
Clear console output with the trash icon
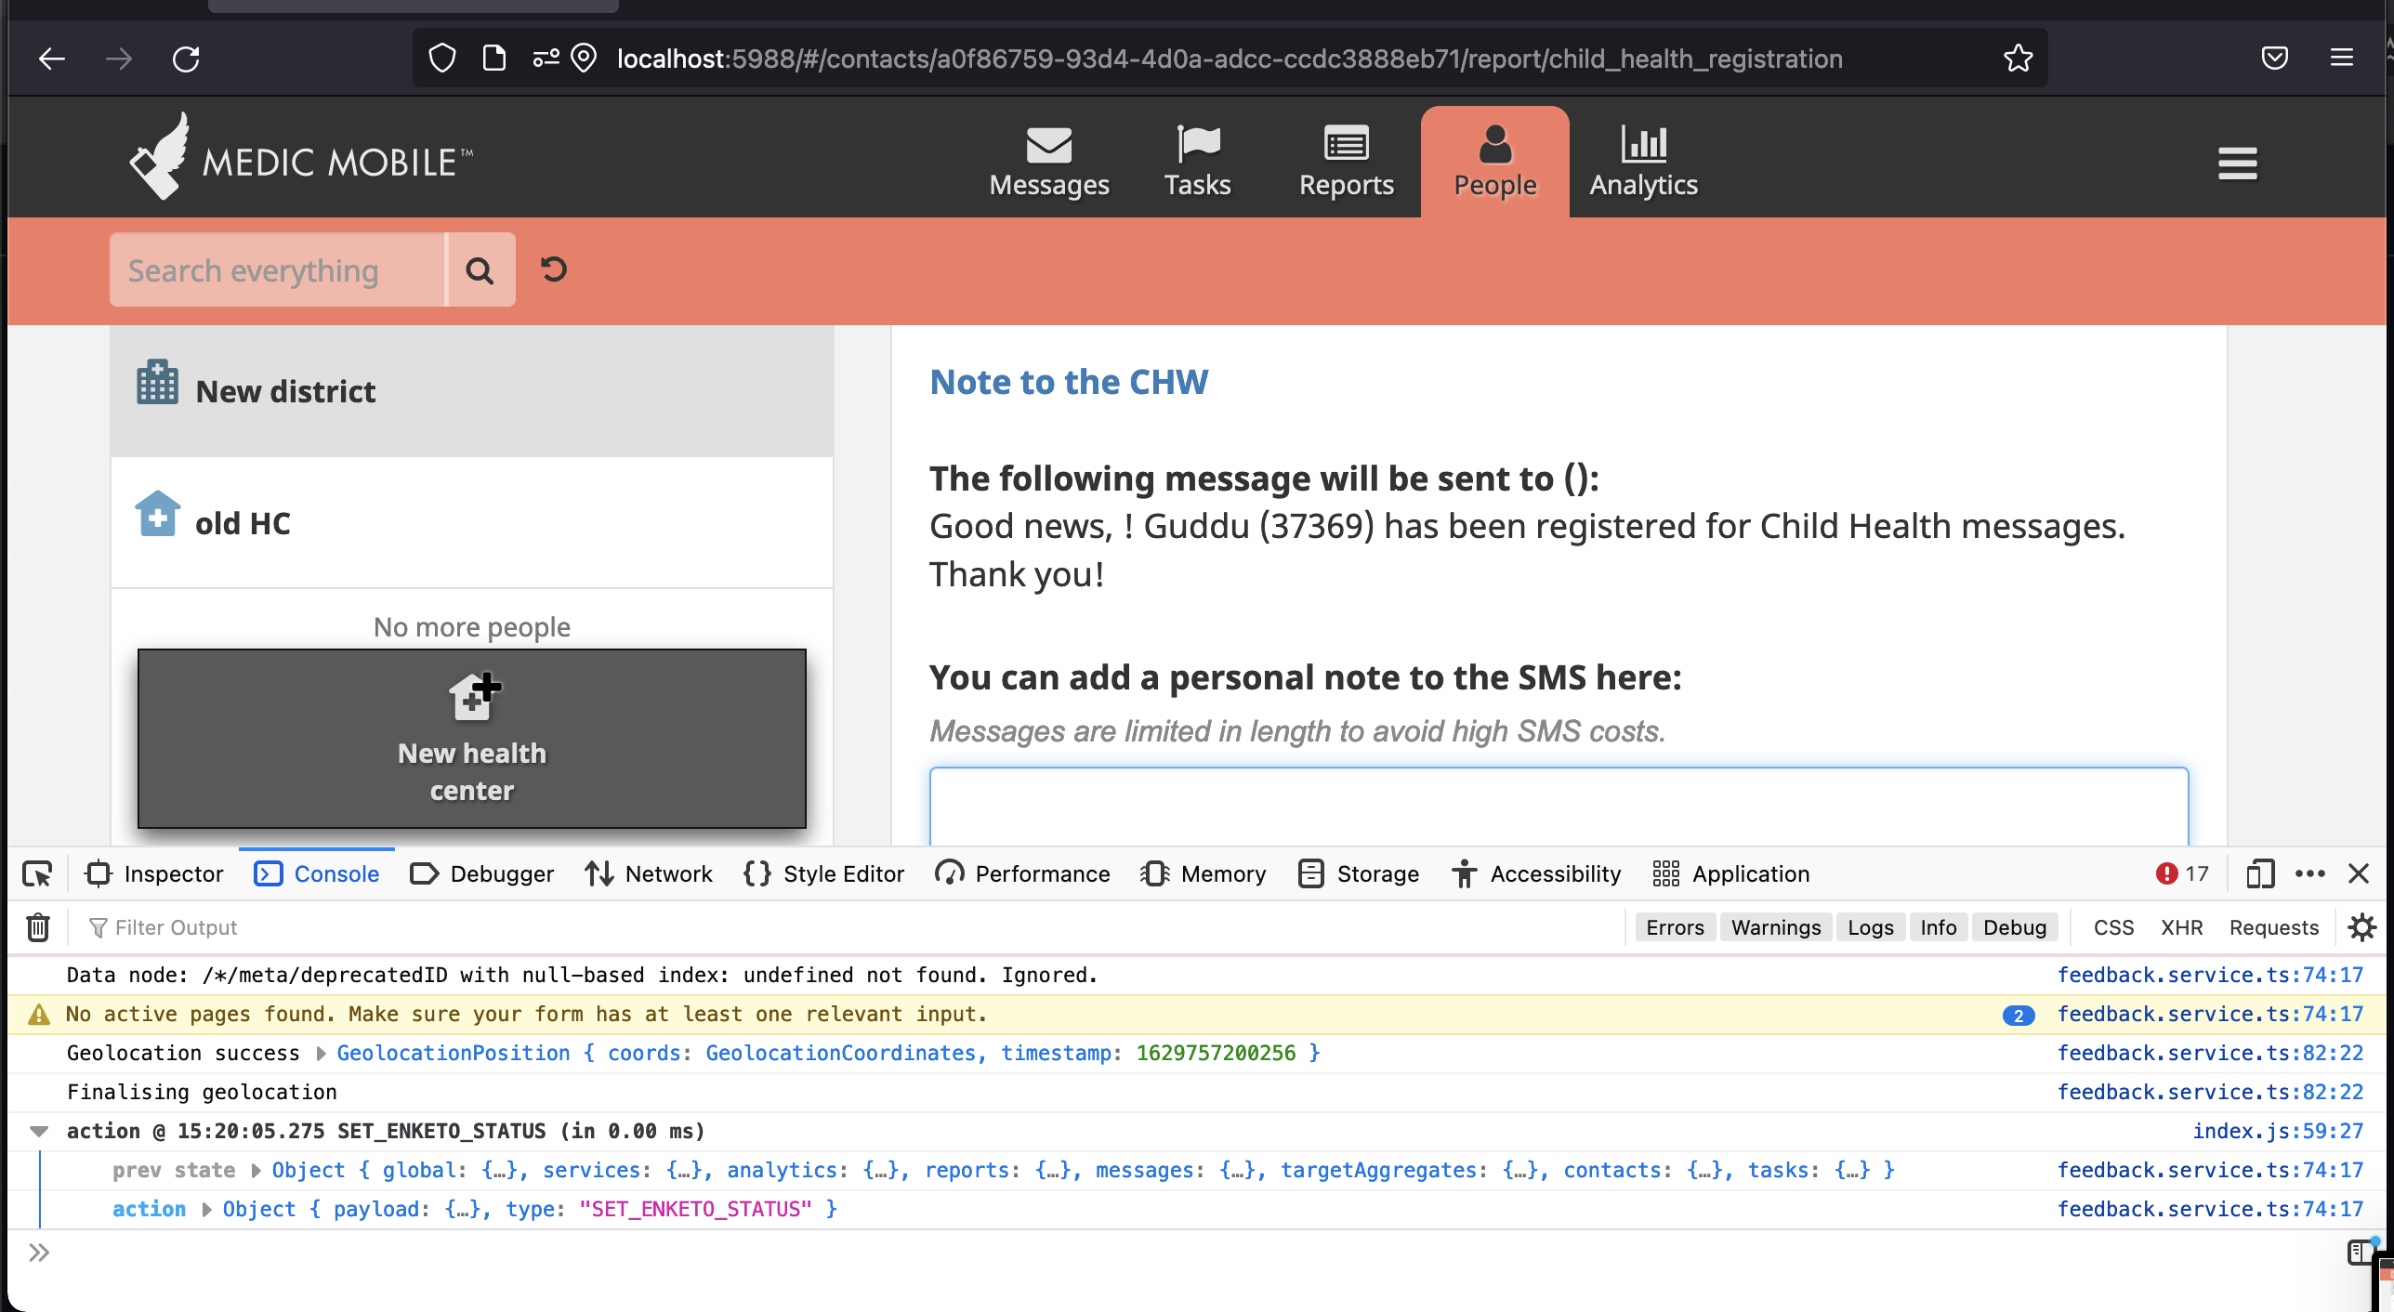tap(37, 926)
